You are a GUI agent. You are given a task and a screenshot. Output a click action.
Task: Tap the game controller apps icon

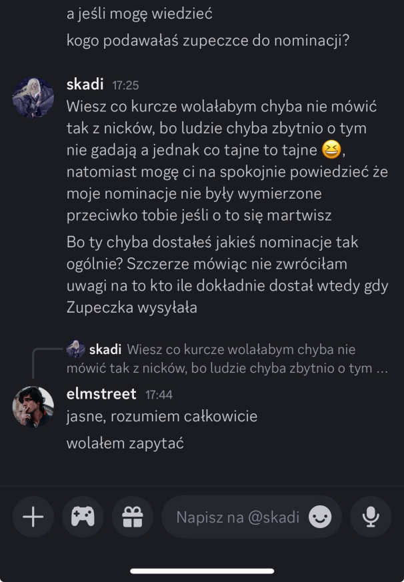pyautogui.click(x=83, y=517)
